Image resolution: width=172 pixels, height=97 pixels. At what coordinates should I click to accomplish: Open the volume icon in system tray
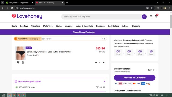(154, 95)
